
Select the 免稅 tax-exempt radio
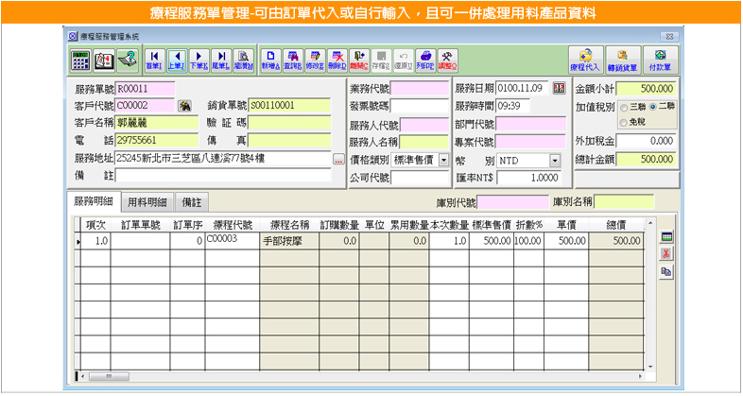623,121
